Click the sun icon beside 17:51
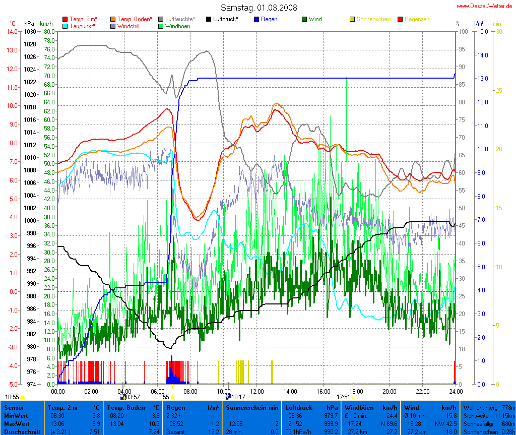Screen dimensions: 516x435 point(353,397)
